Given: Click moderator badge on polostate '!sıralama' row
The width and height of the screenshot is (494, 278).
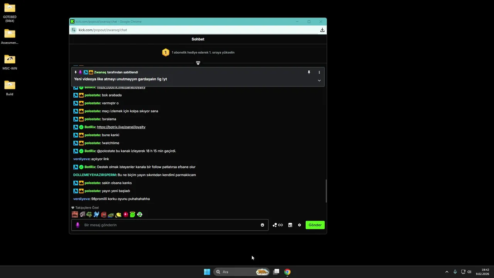Looking at the screenshot, I should pos(76,119).
